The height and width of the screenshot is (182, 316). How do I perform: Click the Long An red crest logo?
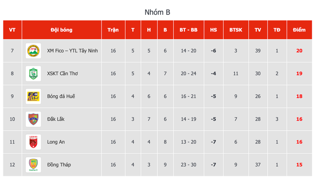(33, 142)
